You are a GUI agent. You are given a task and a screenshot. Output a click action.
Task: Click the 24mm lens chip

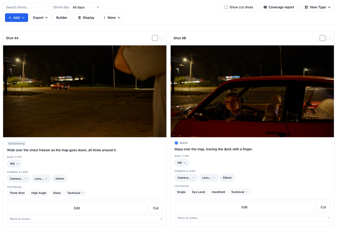pyautogui.click(x=60, y=178)
